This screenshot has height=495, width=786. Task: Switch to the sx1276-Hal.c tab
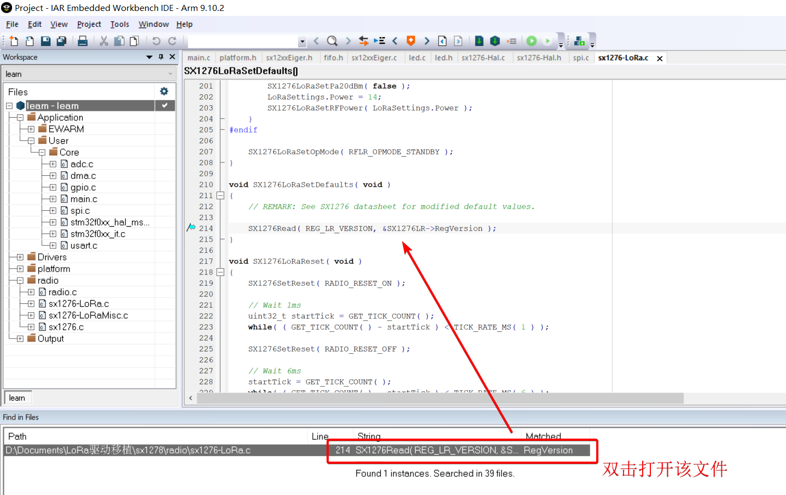483,57
